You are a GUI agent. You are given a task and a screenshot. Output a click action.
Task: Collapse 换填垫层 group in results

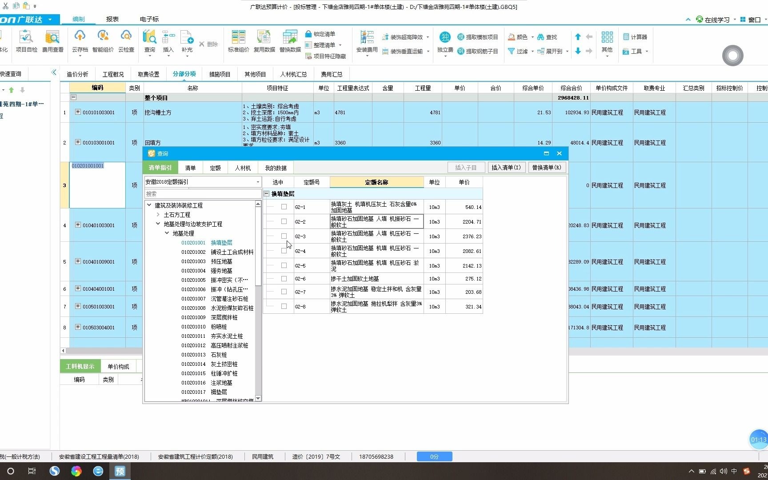pos(267,193)
